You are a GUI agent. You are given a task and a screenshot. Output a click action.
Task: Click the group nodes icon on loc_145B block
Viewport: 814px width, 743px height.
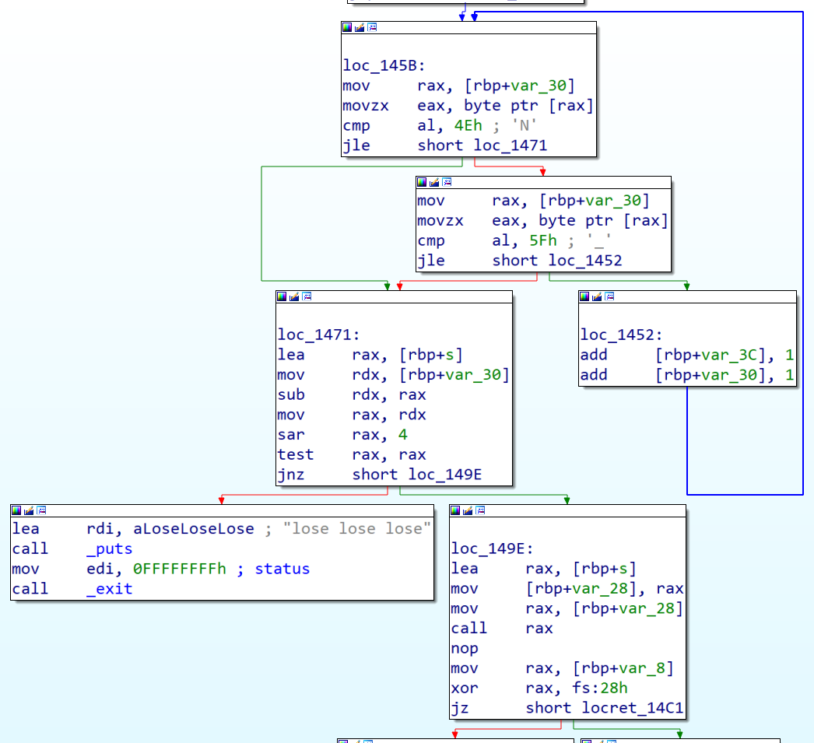tap(372, 27)
